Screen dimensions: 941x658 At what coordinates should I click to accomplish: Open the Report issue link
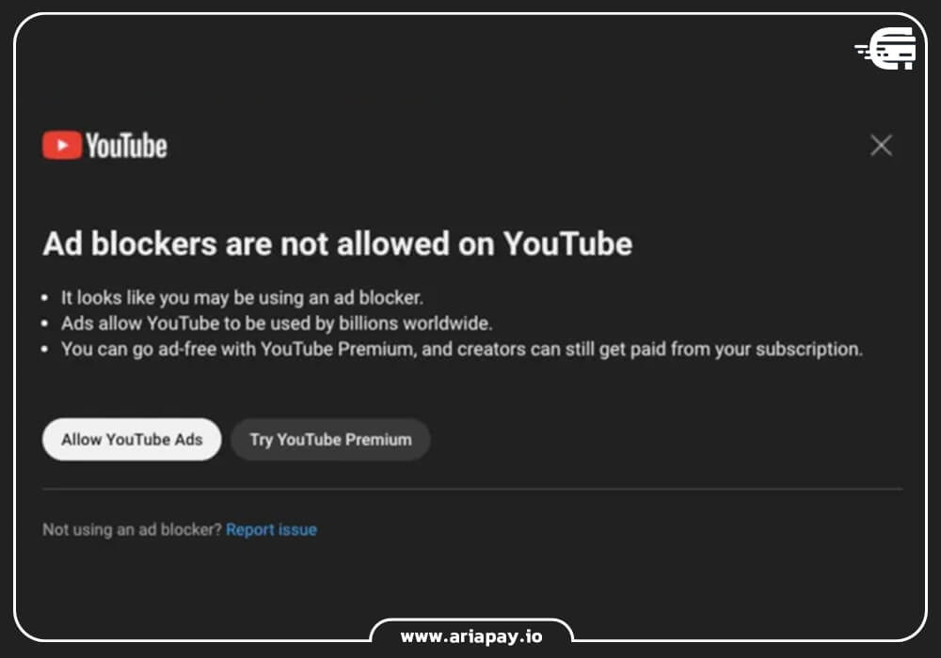click(x=271, y=530)
